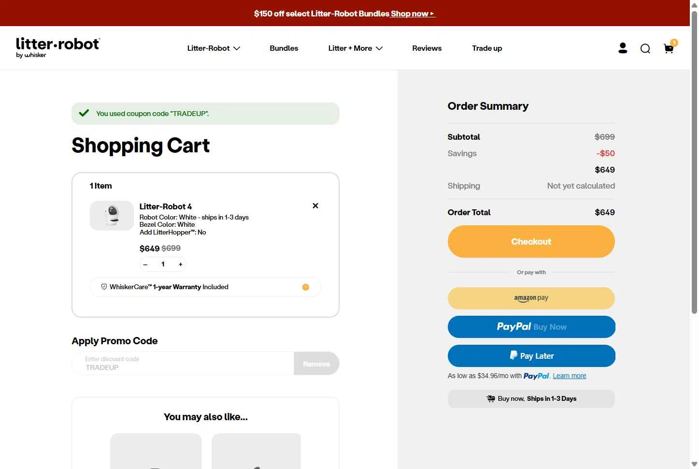Decrease quantity with the minus button
Screen dimensions: 699x469
pos(145,264)
